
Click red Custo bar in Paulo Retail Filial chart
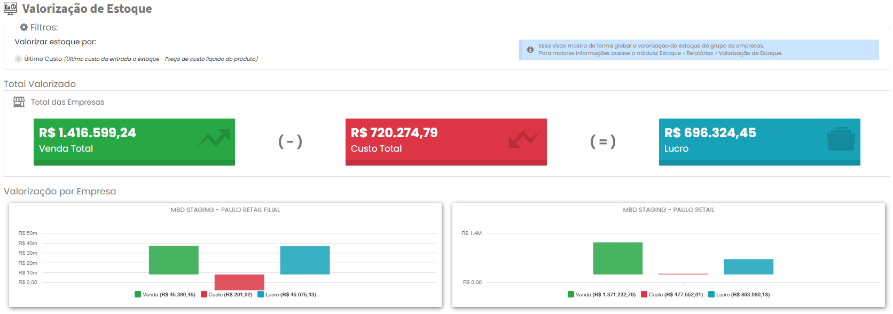click(239, 282)
